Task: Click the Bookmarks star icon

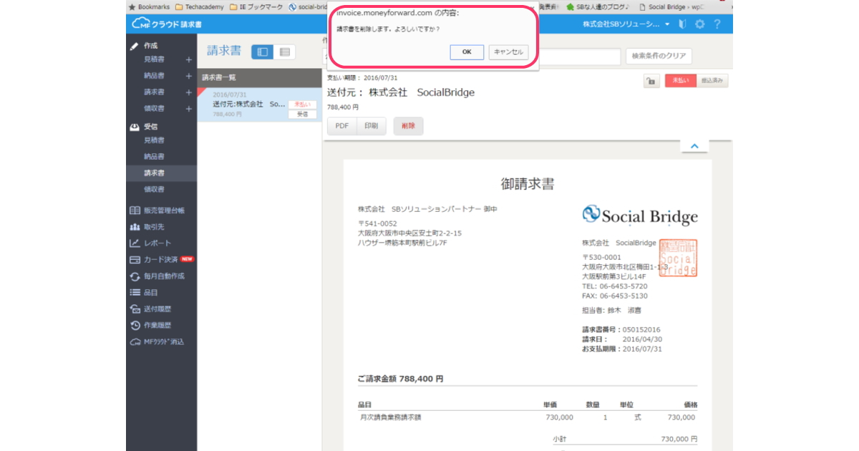Action: point(132,6)
